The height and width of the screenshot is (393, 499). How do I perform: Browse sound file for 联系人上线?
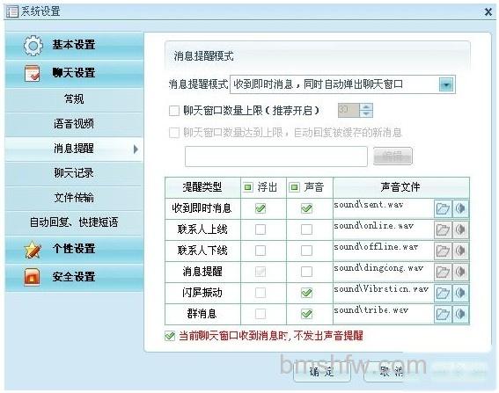click(x=443, y=229)
